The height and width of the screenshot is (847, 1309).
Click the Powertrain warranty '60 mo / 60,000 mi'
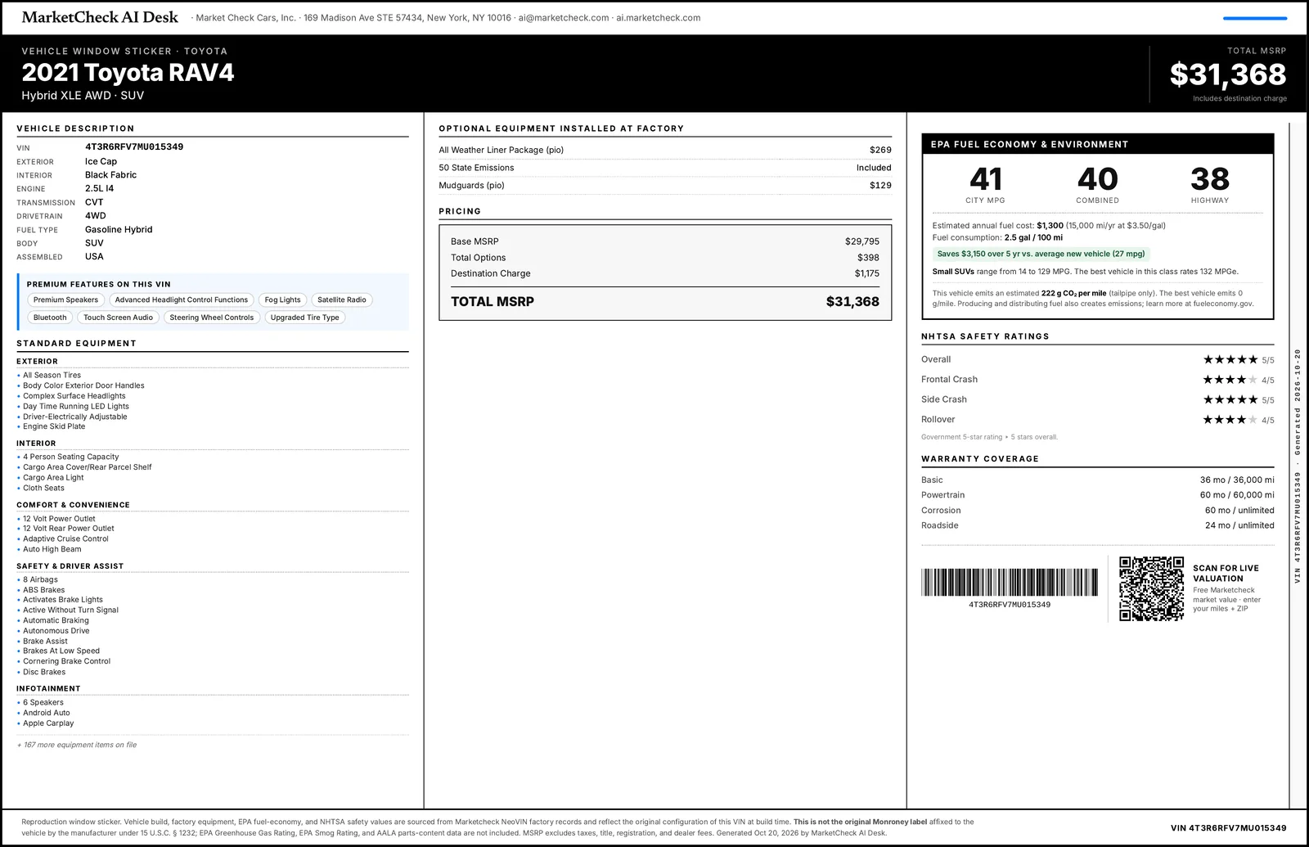coord(1237,495)
